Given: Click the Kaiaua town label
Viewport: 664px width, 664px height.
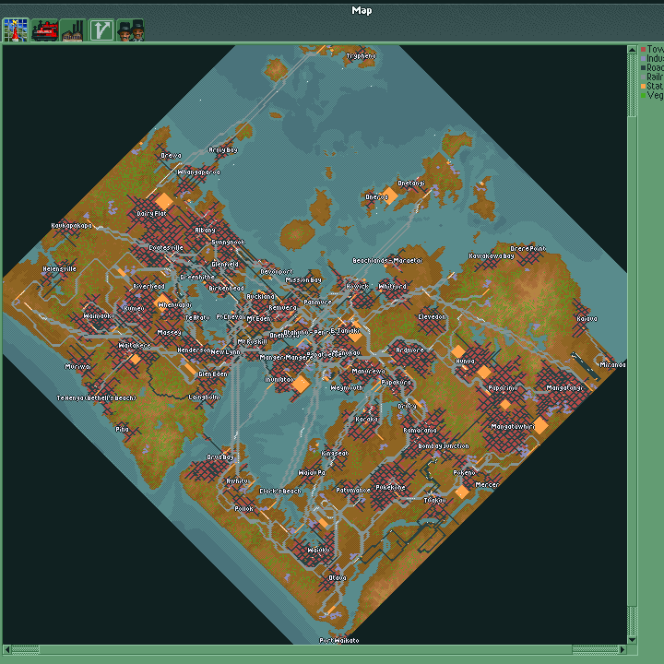Looking at the screenshot, I should (x=587, y=318).
